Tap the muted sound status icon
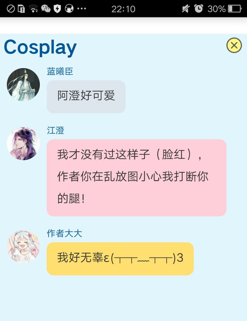The height and width of the screenshot is (321, 247). 186,9
